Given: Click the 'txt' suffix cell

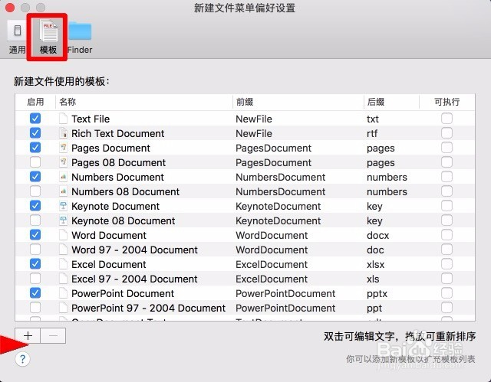Looking at the screenshot, I should (x=373, y=119).
